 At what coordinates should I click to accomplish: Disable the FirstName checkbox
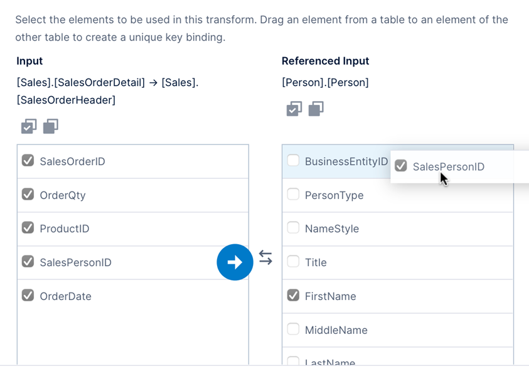tap(293, 296)
